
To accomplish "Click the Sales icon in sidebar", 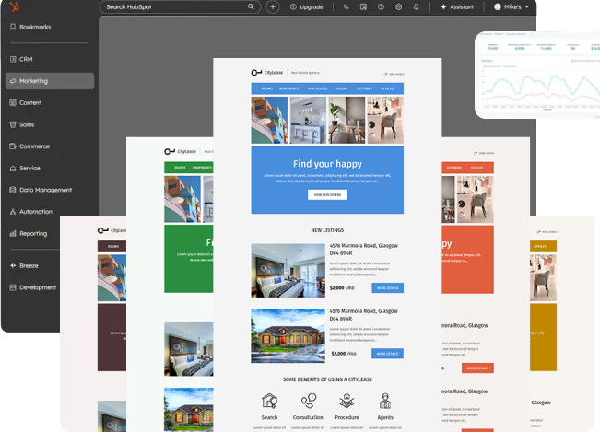I will [13, 124].
